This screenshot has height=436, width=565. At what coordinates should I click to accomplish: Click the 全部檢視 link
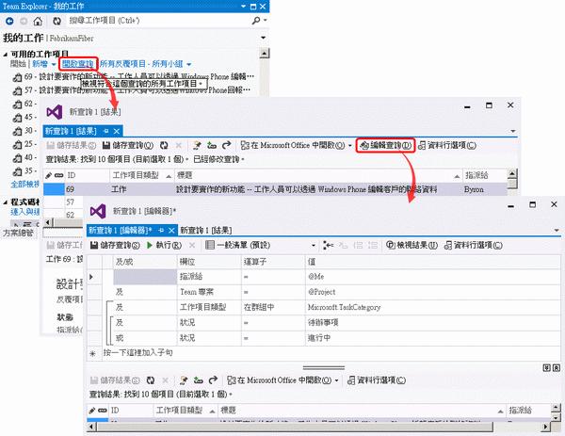coord(24,185)
